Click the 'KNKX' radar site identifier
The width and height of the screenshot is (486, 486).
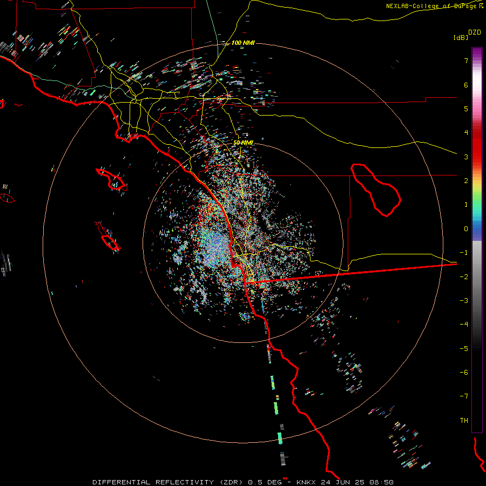(x=306, y=482)
